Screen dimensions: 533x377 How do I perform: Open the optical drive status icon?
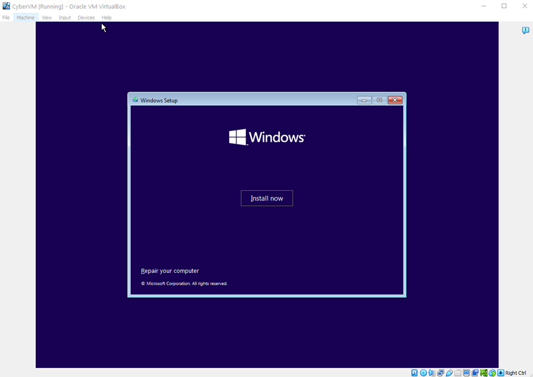click(x=423, y=373)
